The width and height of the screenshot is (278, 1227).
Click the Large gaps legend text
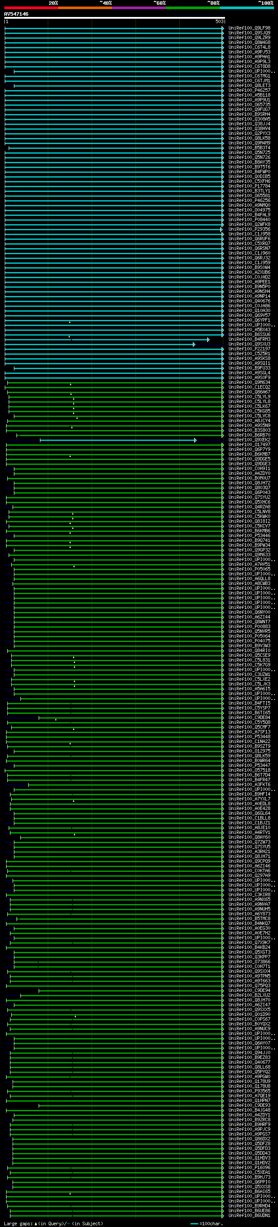pos(19,1224)
